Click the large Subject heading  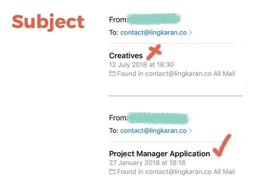click(48, 22)
